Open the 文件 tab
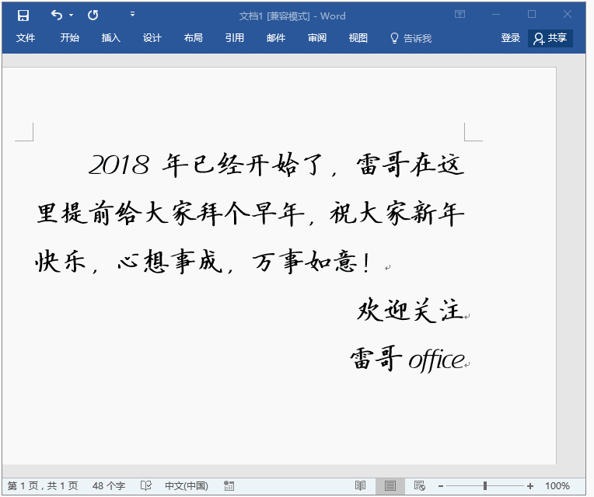This screenshot has width=594, height=497. click(x=26, y=38)
